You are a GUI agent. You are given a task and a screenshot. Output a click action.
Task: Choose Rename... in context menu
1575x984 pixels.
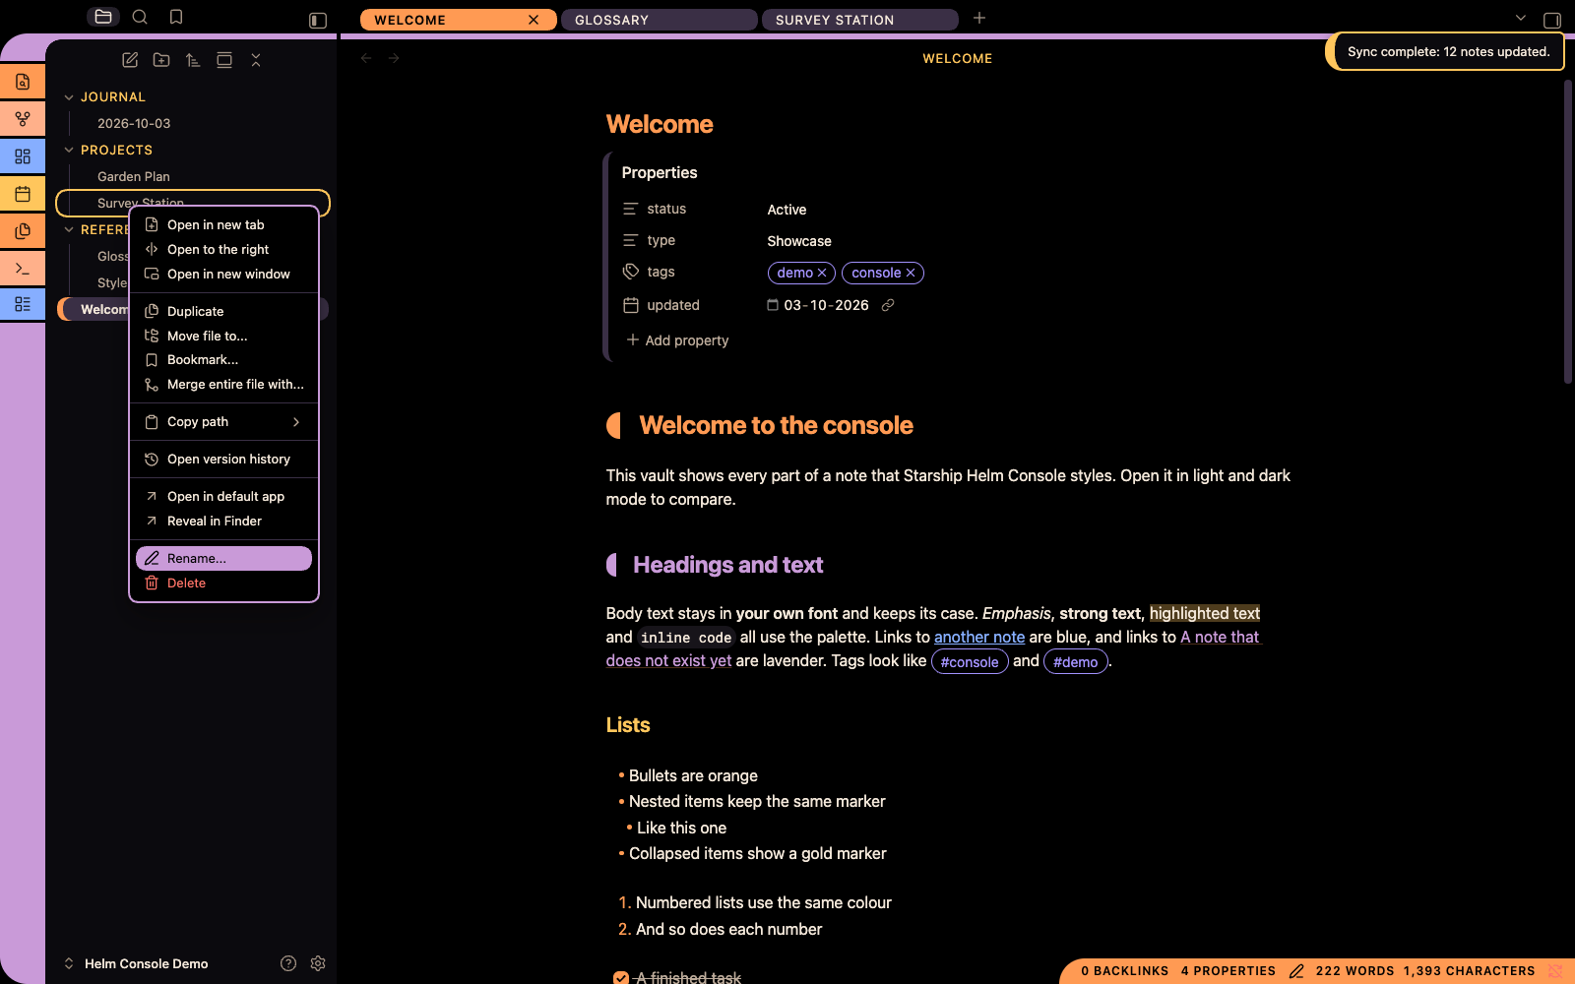tap(224, 558)
